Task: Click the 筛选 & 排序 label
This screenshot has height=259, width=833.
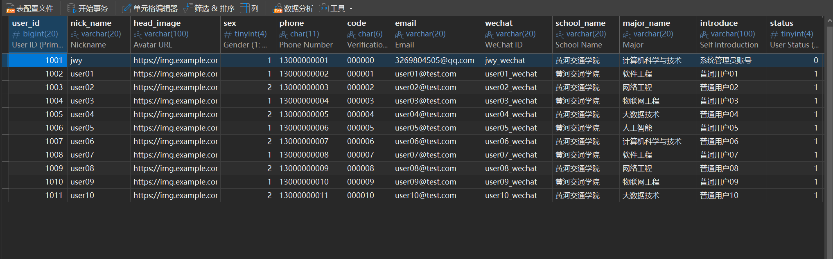Action: [x=214, y=8]
